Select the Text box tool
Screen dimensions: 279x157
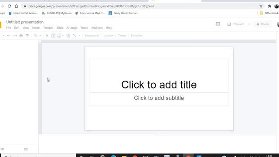[x=53, y=36]
